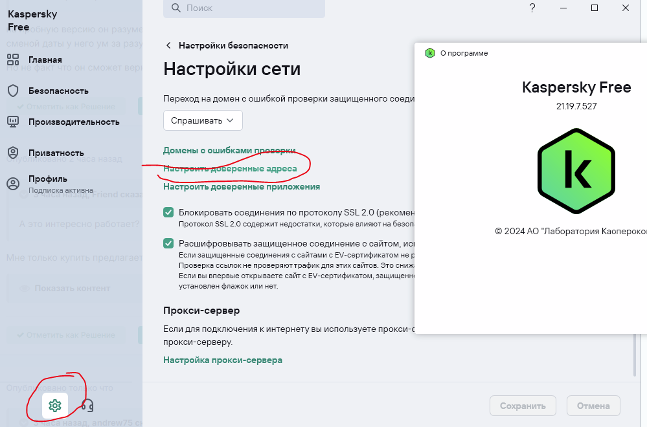This screenshot has height=427, width=647.
Task: Open Настроить доверенные адреса link
Action: [230, 169]
